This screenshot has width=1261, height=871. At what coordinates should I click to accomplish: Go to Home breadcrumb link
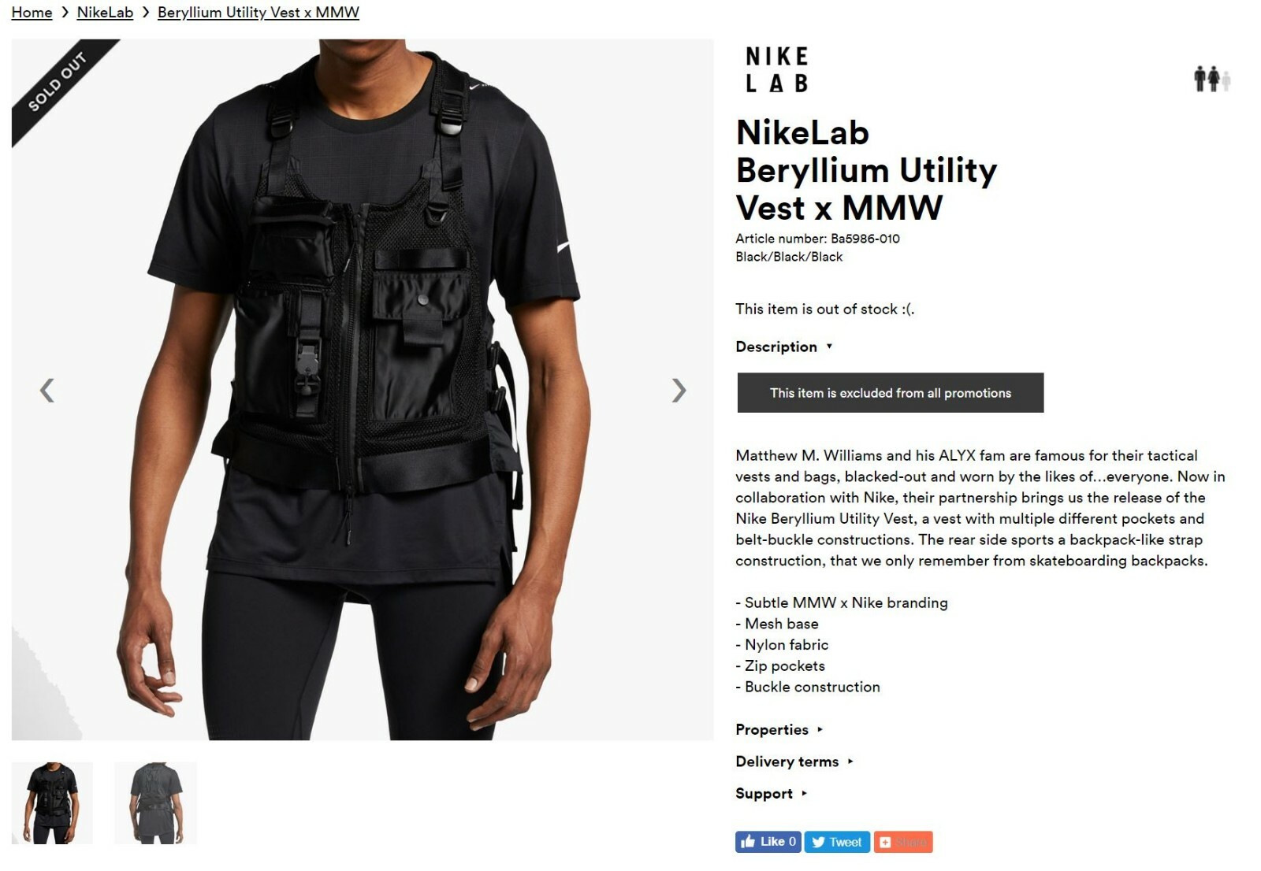32,13
